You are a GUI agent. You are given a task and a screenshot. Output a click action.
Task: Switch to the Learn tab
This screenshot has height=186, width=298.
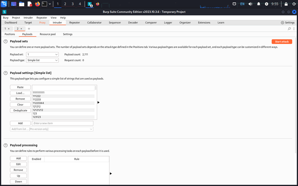pyautogui.click(x=221, y=23)
